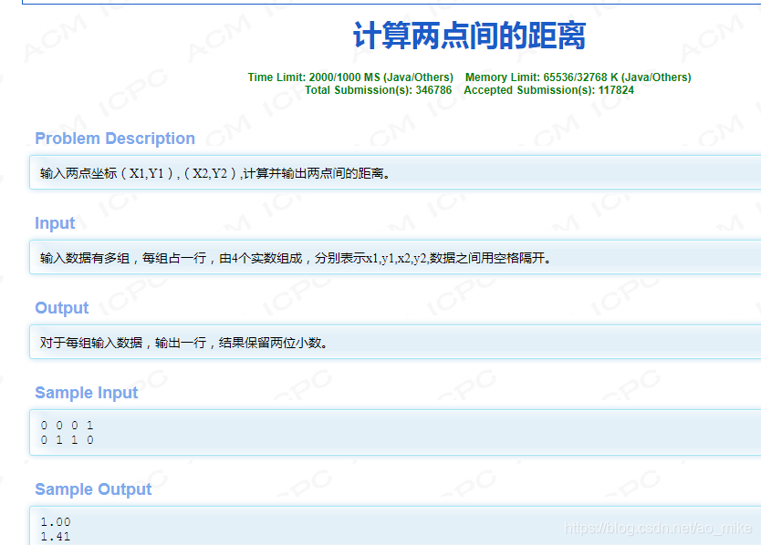Click sample output value 1.41
761x545 pixels.
56,537
